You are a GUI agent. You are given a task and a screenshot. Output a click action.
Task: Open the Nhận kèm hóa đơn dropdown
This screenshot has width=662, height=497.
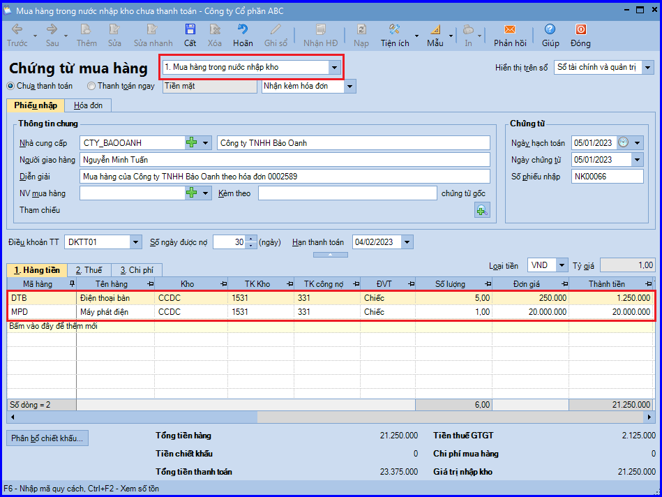350,87
